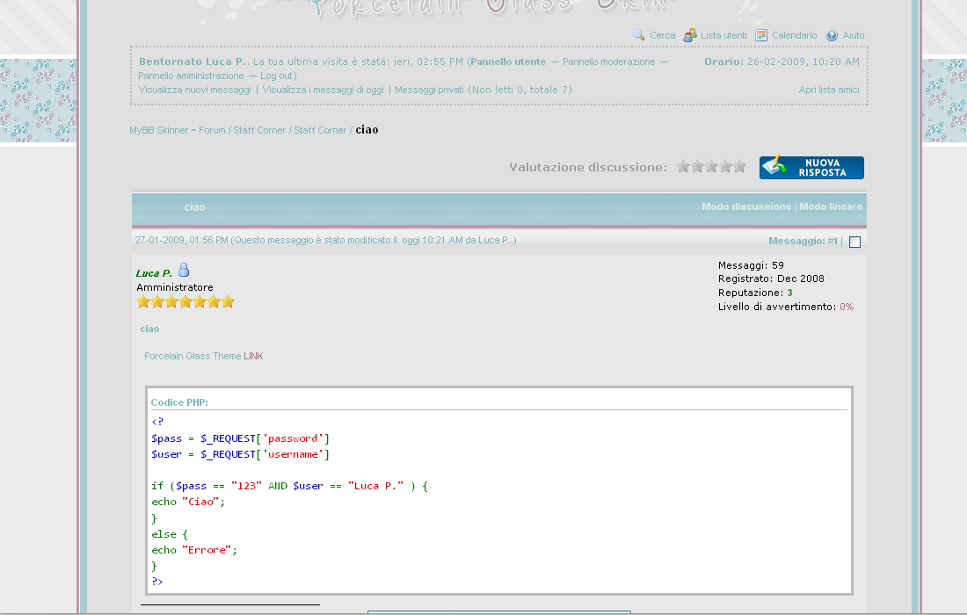This screenshot has width=967, height=615.
Task: Click Luca P. online status icon
Action: (184, 271)
